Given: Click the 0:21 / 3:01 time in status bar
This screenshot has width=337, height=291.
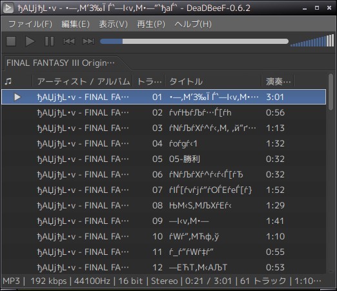Looking at the screenshot, I should pos(209,281).
